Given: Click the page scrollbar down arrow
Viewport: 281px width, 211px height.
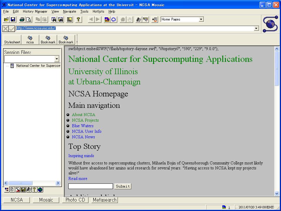Looking at the screenshot, I should click(277, 193).
